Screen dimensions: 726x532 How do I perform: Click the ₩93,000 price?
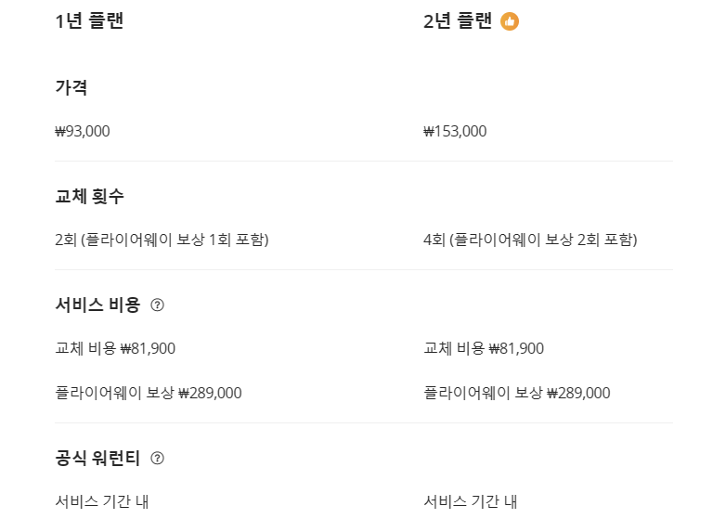click(x=83, y=131)
